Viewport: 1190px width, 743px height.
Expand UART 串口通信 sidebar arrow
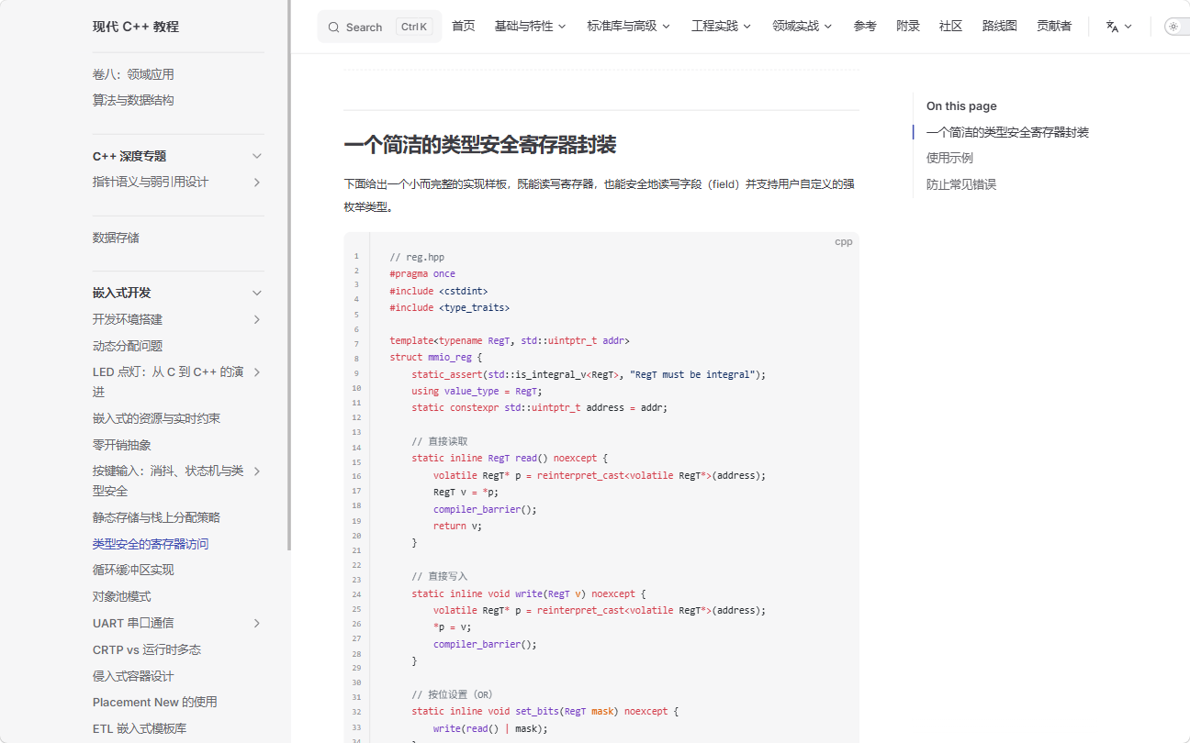(257, 623)
